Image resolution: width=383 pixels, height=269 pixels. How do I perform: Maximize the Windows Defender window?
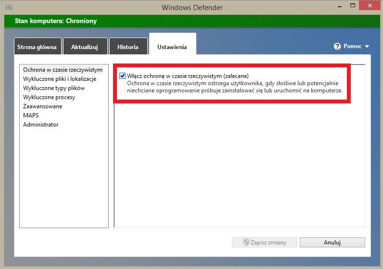[x=353, y=6]
